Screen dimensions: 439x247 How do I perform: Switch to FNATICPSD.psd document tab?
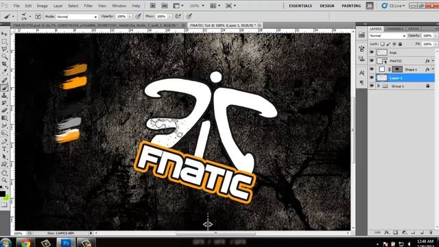(97, 25)
